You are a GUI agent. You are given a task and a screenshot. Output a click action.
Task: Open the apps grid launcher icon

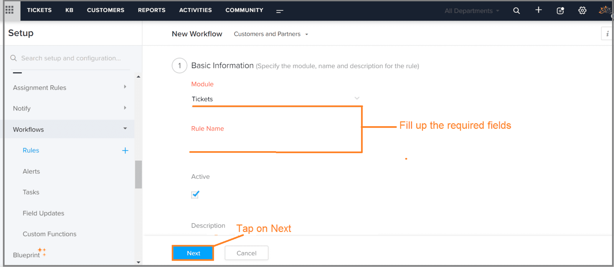pos(10,10)
